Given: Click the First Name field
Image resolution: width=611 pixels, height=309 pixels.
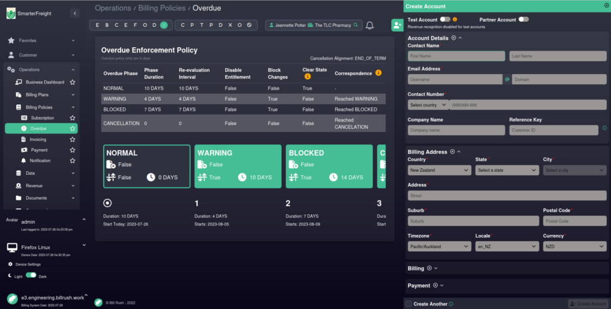Looking at the screenshot, I should [x=456, y=56].
